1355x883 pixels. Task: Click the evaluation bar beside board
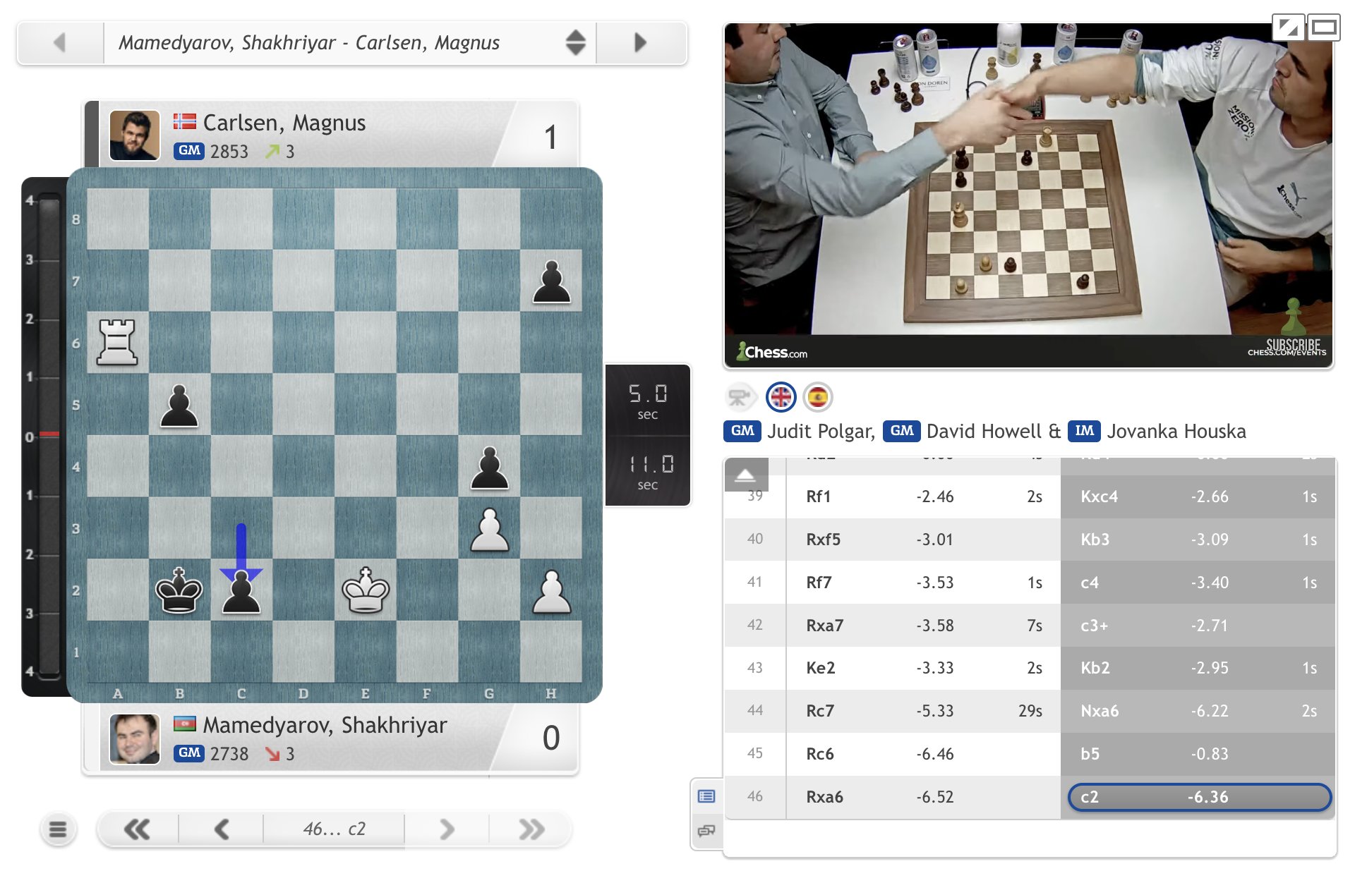click(x=48, y=437)
